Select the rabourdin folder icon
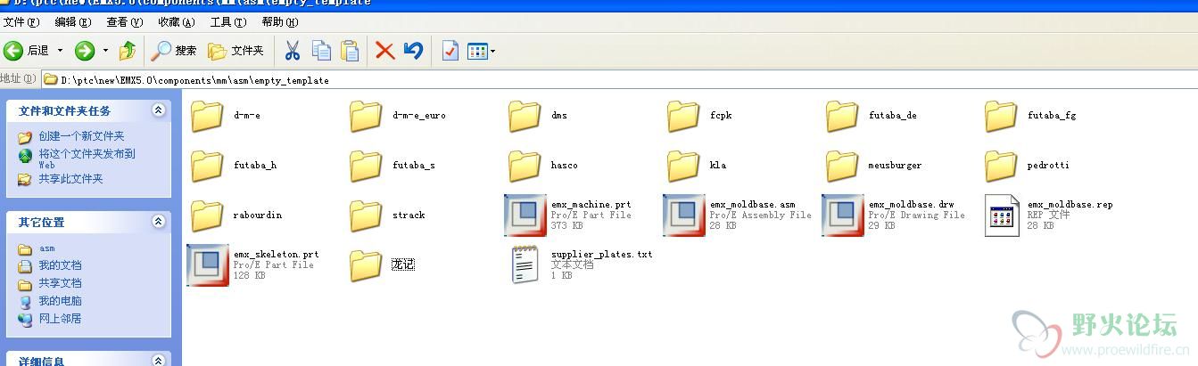Screen dimensions: 1198x366 [207, 216]
